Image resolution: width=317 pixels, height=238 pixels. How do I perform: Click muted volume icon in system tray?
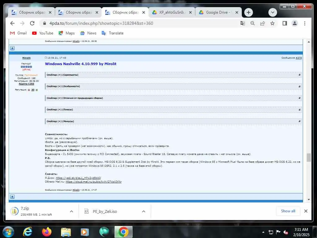click(286, 232)
